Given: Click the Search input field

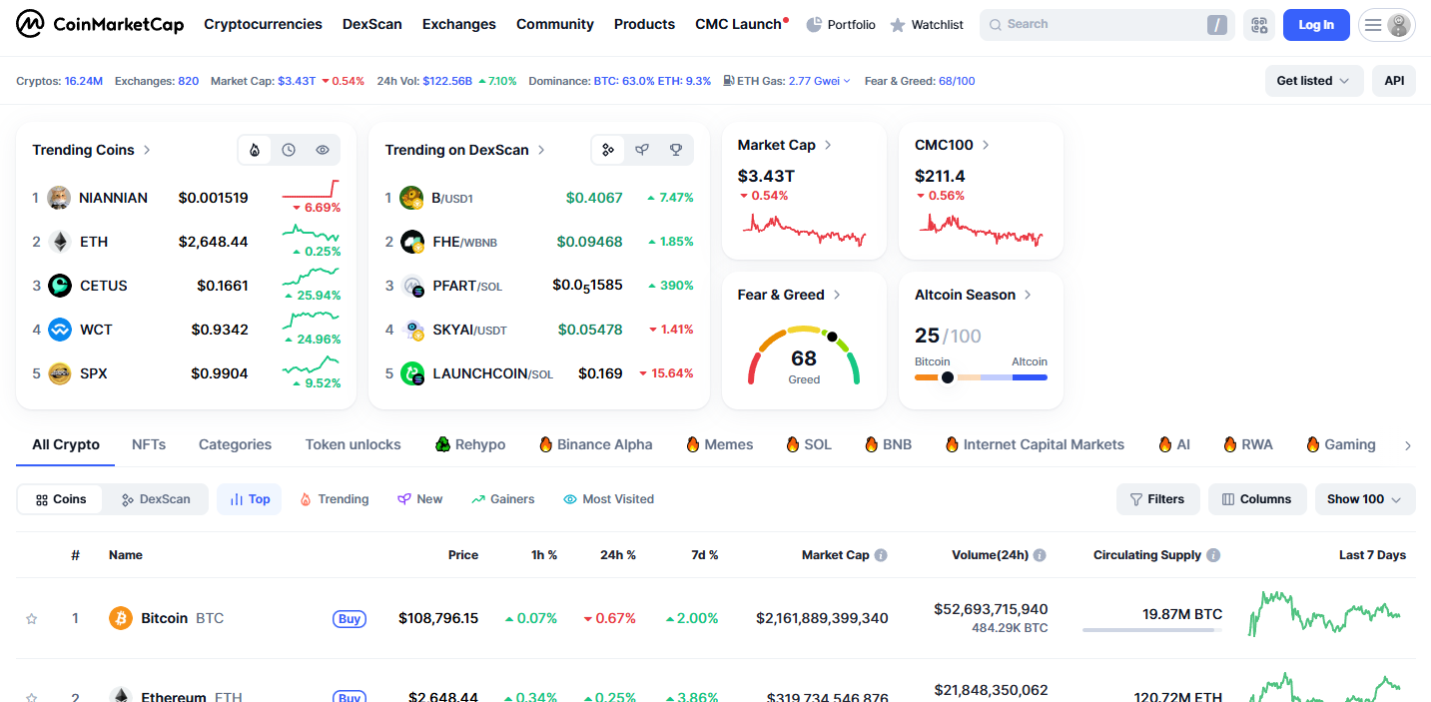Looking at the screenshot, I should click(1107, 25).
